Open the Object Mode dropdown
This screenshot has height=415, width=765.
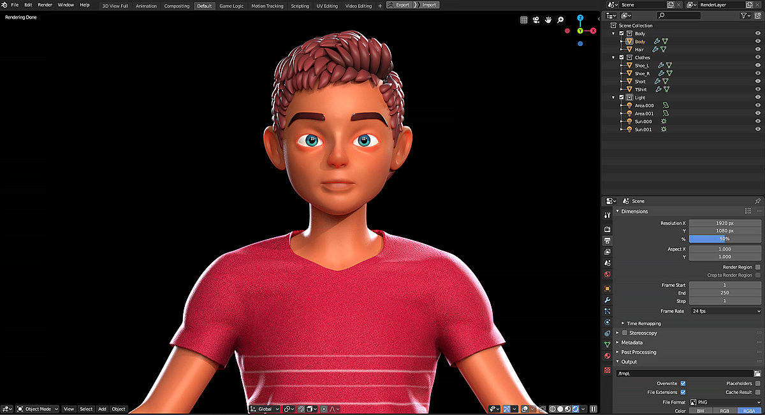click(38, 409)
